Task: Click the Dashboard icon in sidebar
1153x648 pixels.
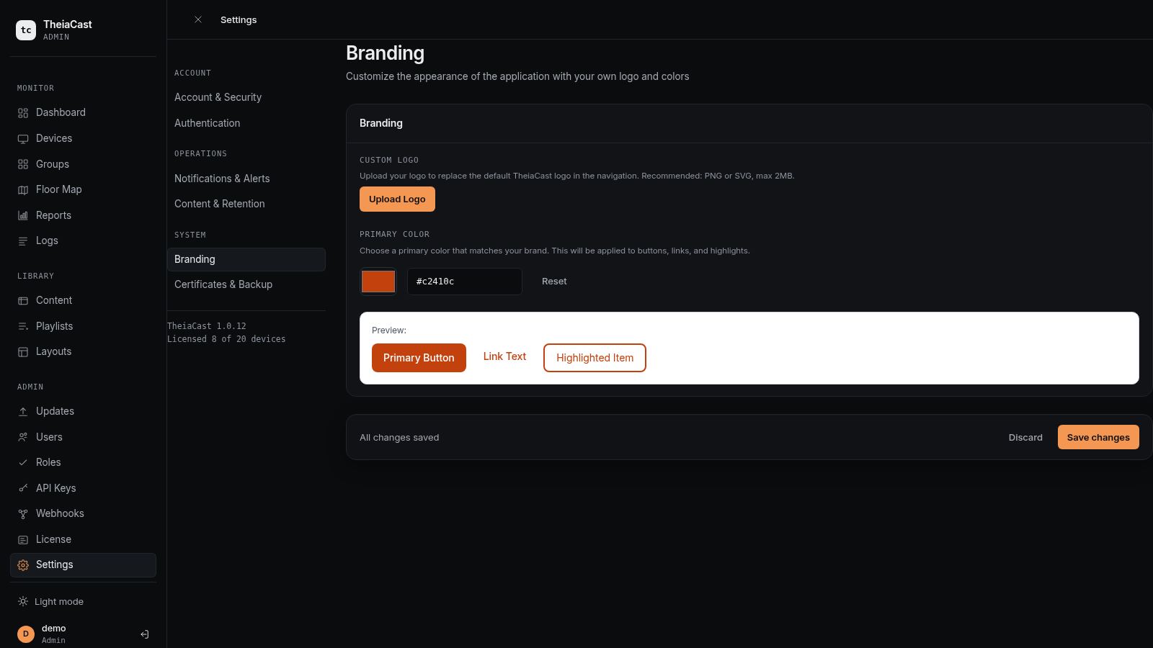Action: pyautogui.click(x=23, y=113)
